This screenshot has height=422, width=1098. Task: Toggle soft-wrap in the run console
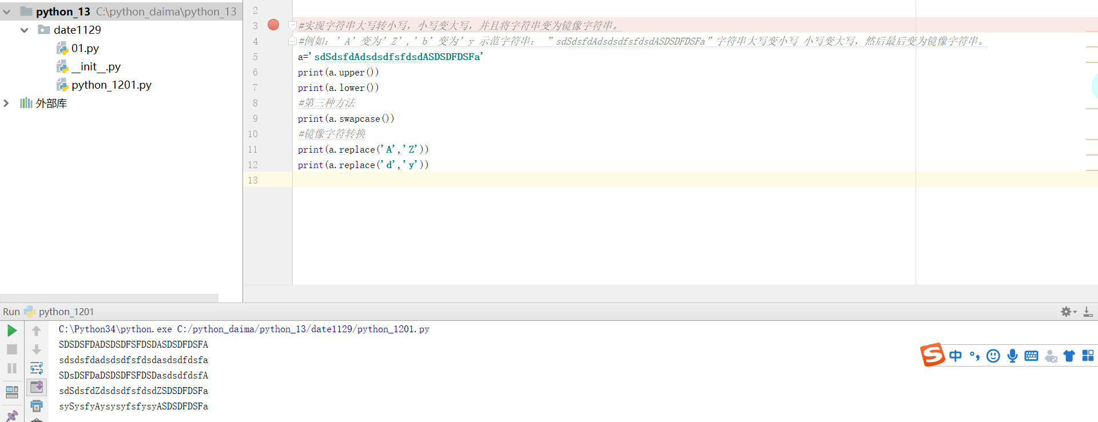point(37,368)
